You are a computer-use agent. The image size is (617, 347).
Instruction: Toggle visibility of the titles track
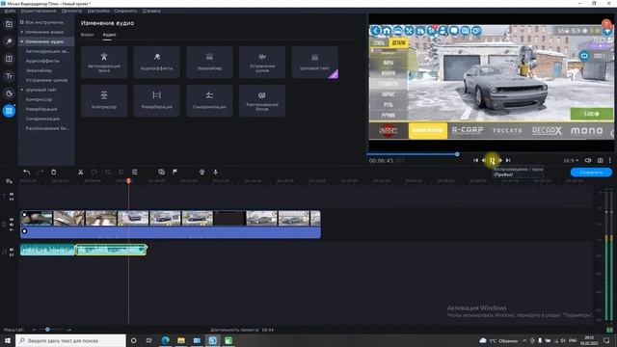click(12, 195)
